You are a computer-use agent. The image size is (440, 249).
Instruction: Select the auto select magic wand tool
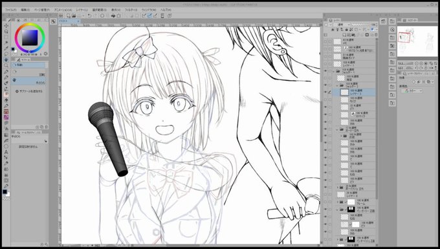point(6,43)
